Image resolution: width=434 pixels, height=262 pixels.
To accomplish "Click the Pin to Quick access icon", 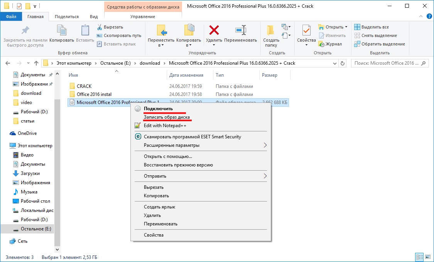I will 25,31.
